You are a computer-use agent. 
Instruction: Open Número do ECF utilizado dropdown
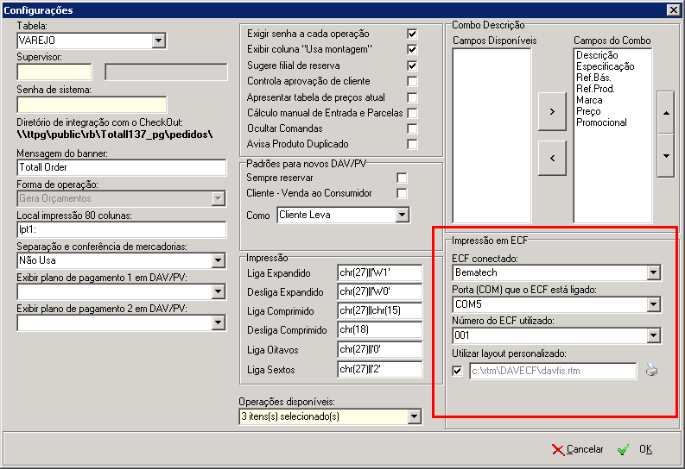click(x=654, y=335)
